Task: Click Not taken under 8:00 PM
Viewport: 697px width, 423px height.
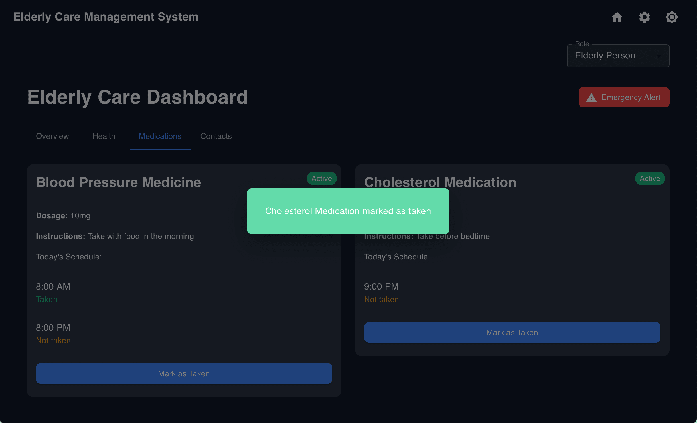Action: (53, 341)
